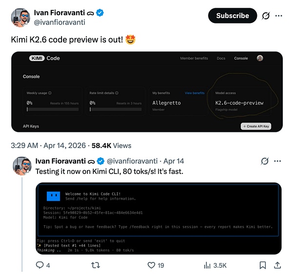This screenshot has height=280, width=293.
Task: Click the reply tweet's profile avatar
Action: (21, 167)
